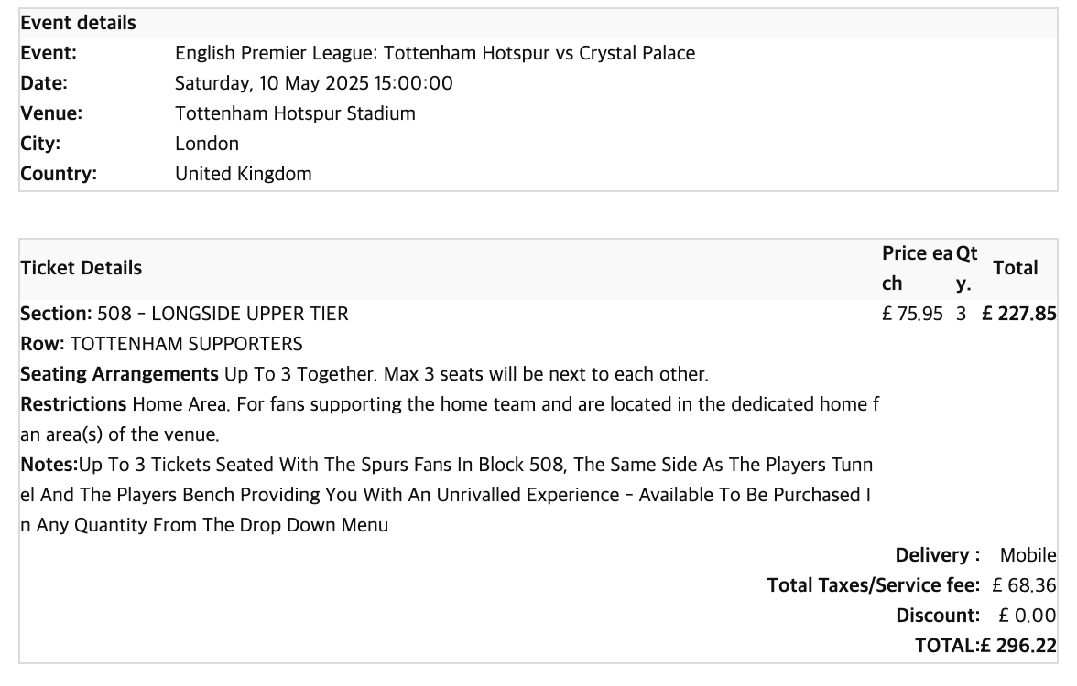Viewport: 1077px width, 686px height.
Task: Click the Total column header
Action: tap(1015, 267)
